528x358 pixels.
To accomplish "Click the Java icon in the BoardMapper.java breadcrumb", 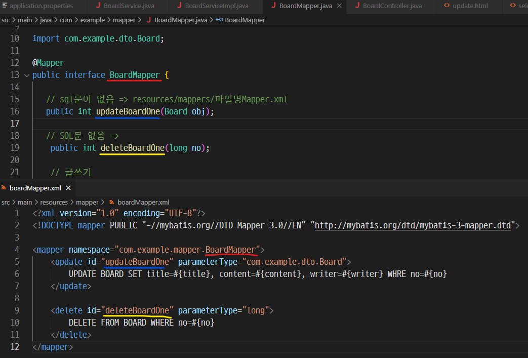I will pyautogui.click(x=148, y=20).
